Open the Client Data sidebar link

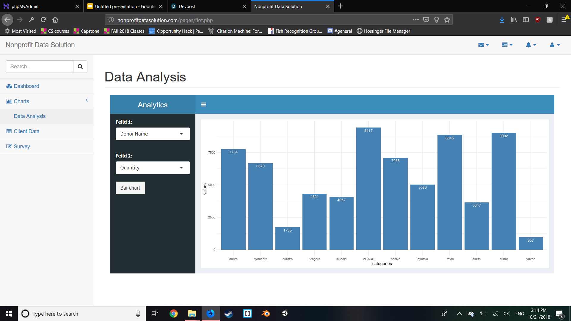click(26, 131)
